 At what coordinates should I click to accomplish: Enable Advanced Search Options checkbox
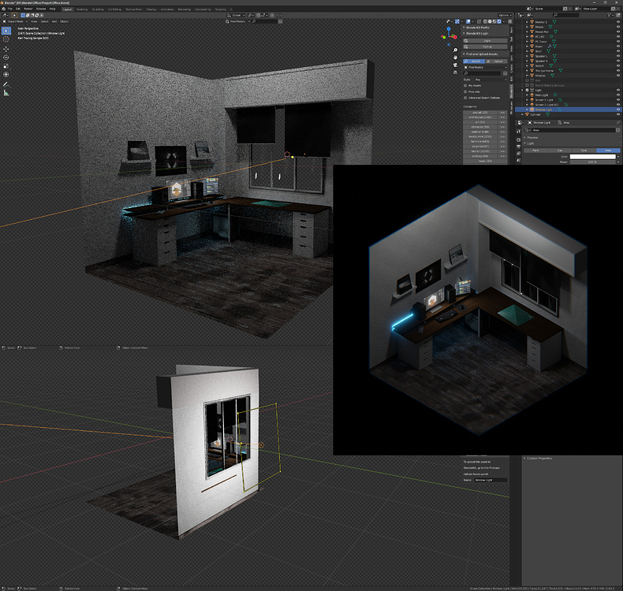point(465,98)
